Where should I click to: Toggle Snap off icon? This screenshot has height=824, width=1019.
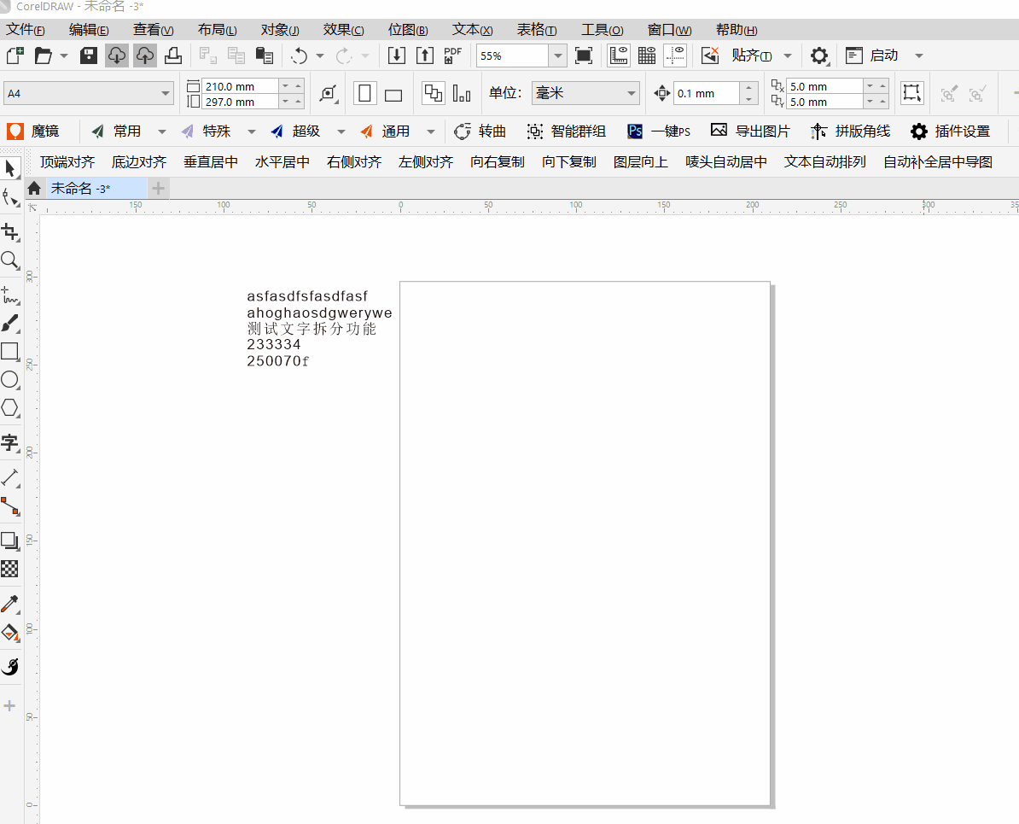pyautogui.click(x=710, y=56)
